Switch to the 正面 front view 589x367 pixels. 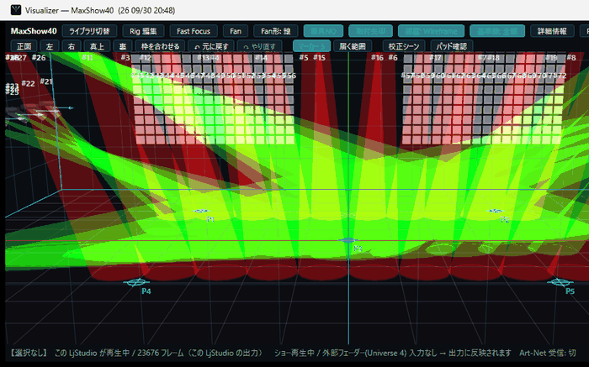(x=24, y=46)
